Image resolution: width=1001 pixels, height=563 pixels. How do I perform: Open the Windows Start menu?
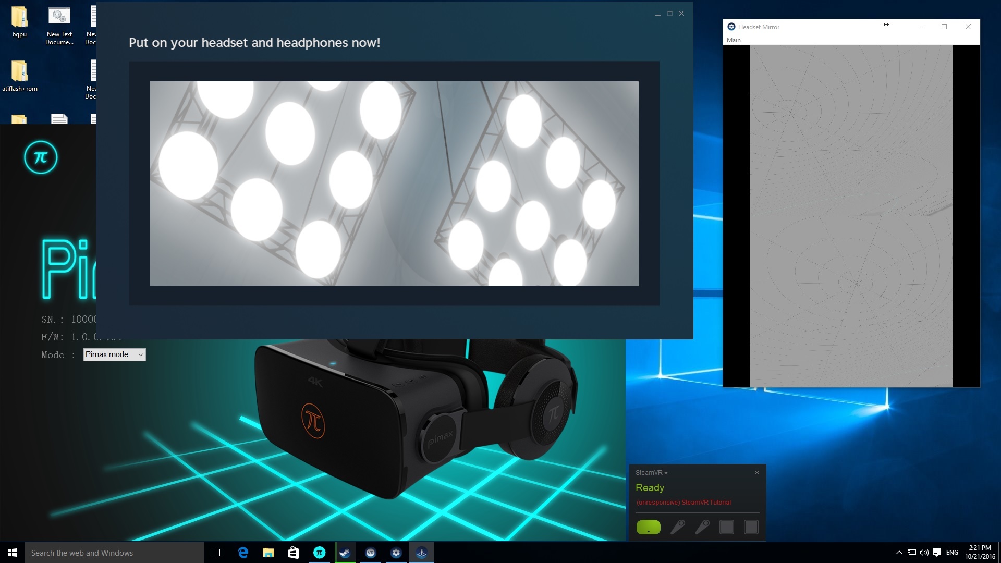[x=13, y=553]
